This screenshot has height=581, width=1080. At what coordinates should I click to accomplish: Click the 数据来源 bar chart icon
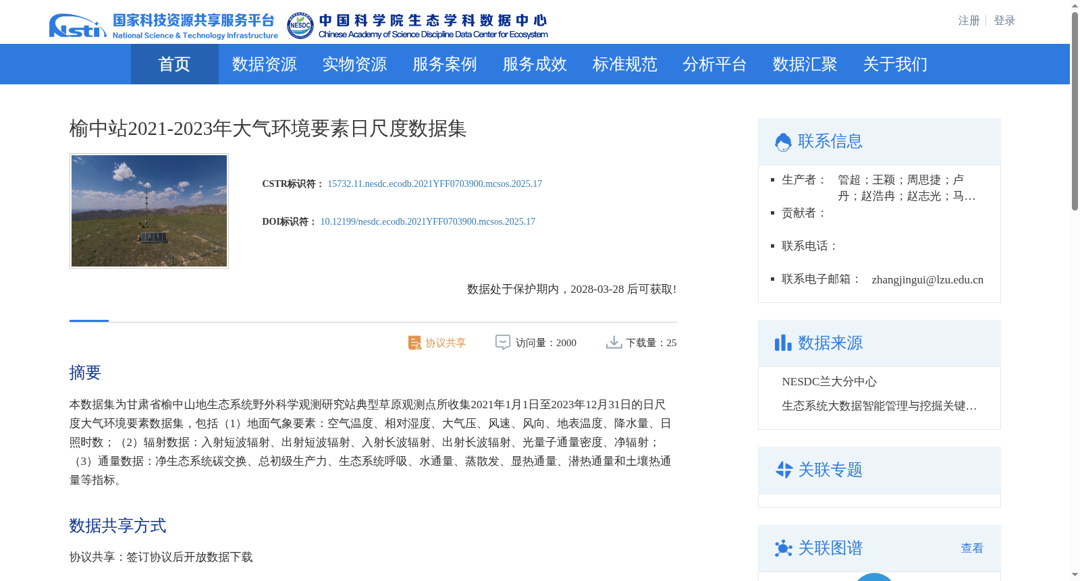tap(783, 343)
